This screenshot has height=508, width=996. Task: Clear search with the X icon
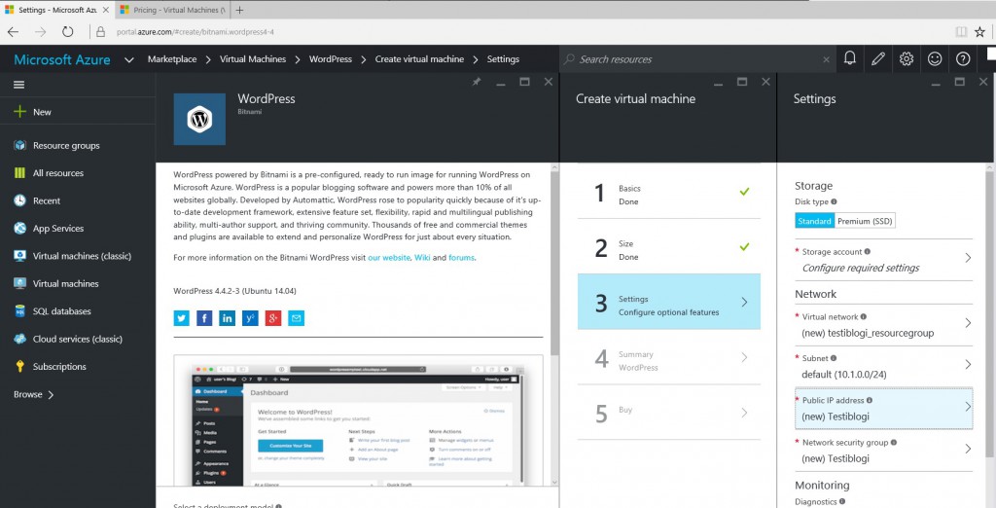pyautogui.click(x=826, y=59)
